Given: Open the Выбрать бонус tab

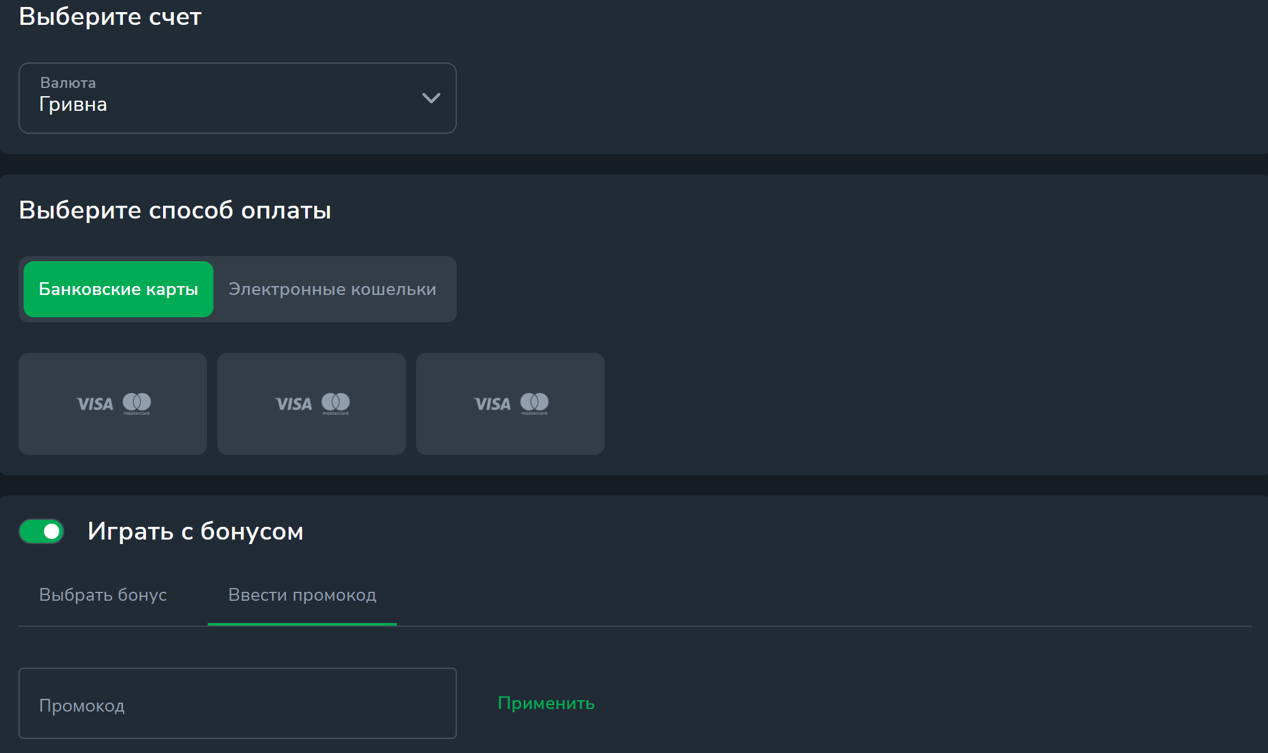Looking at the screenshot, I should [103, 595].
